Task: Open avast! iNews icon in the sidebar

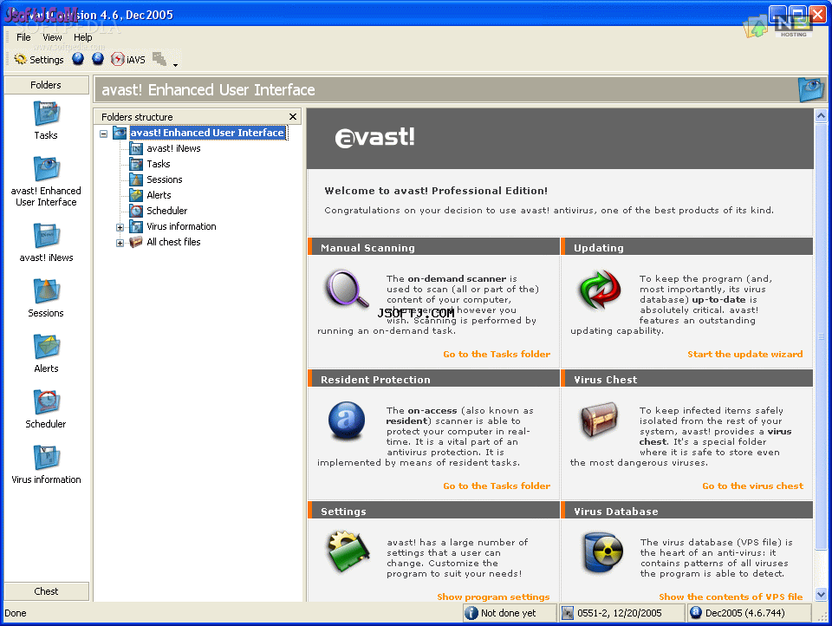Action: [46, 242]
